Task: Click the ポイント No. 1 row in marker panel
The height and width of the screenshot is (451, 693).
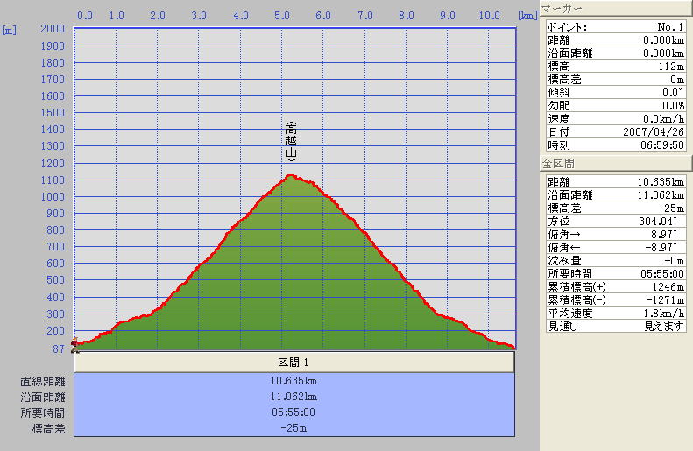Action: click(x=616, y=27)
